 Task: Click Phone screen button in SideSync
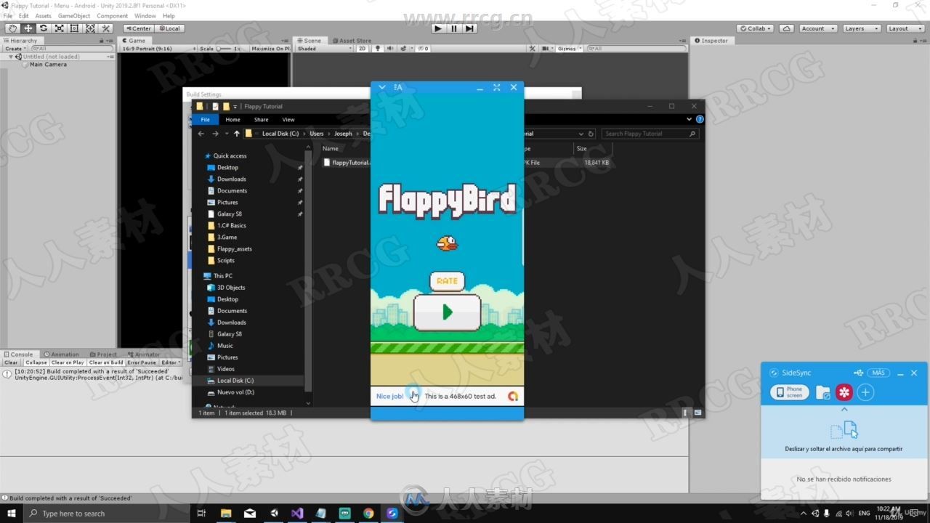pos(790,392)
